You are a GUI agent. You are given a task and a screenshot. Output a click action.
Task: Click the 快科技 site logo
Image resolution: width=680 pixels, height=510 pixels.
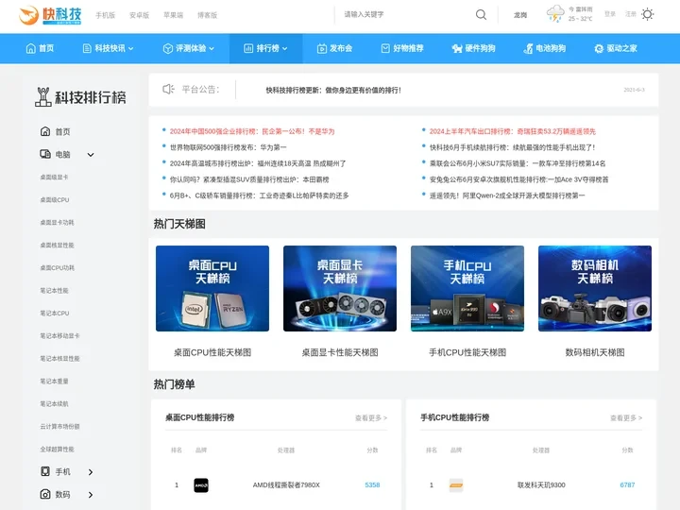coord(50,15)
